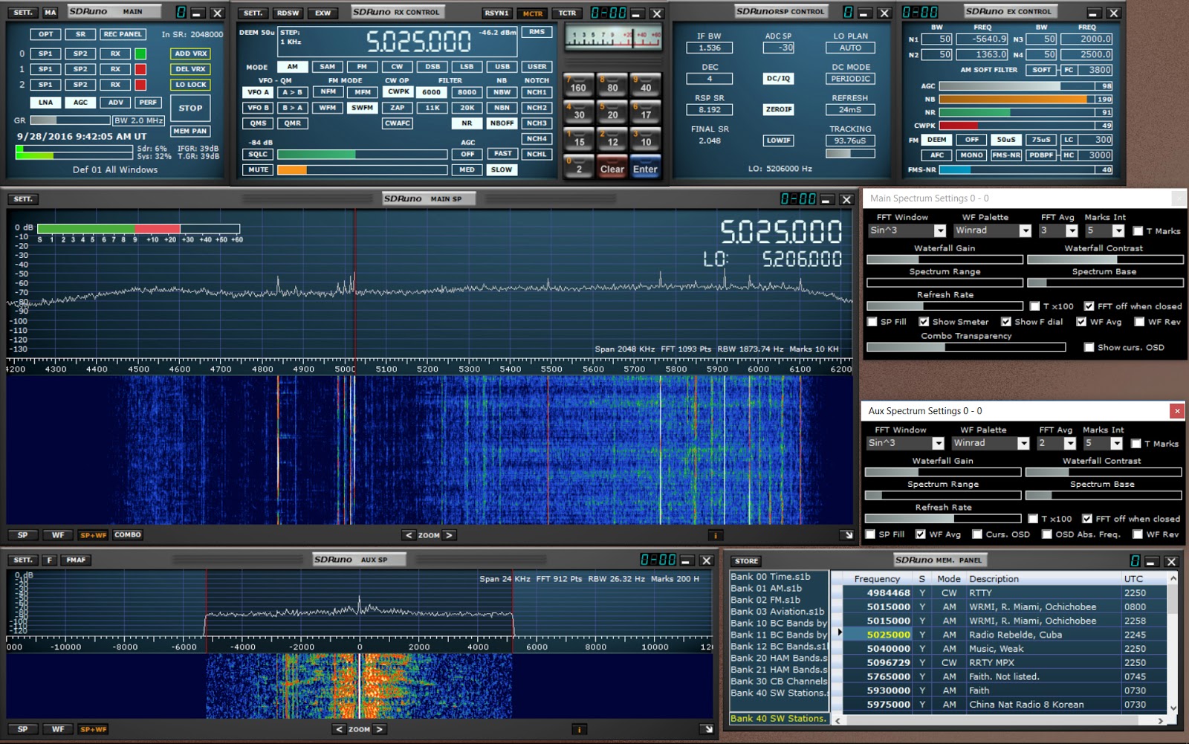This screenshot has height=744, width=1189.
Task: Select the 40 meter band button
Action: coord(646,84)
